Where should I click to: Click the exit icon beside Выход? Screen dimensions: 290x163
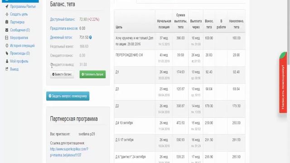(7, 69)
